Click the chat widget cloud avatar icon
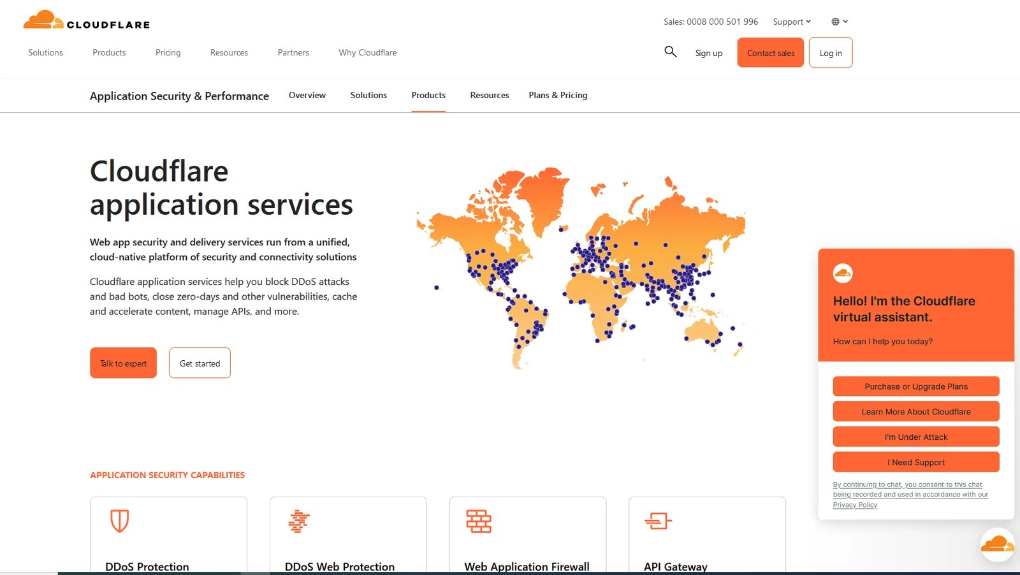The width and height of the screenshot is (1020, 575). pos(843,273)
